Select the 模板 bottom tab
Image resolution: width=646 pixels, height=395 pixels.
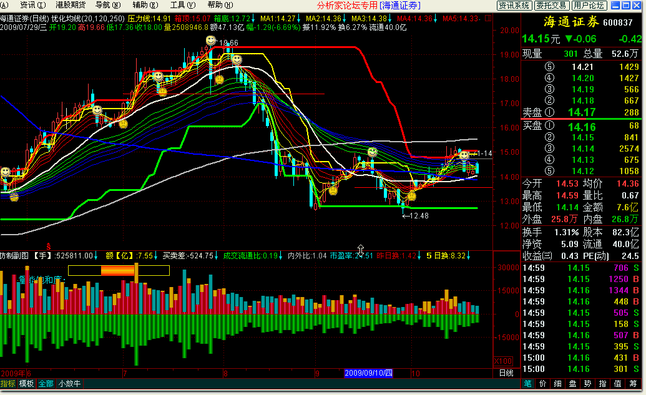[26, 384]
